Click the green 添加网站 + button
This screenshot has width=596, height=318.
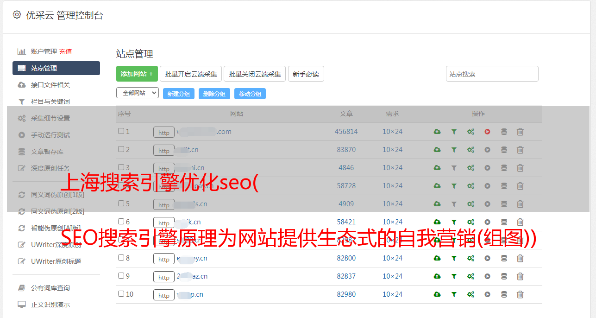point(137,74)
